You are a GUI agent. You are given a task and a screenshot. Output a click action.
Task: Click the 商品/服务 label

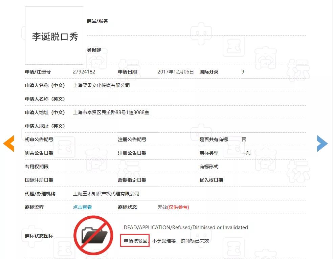(97, 21)
